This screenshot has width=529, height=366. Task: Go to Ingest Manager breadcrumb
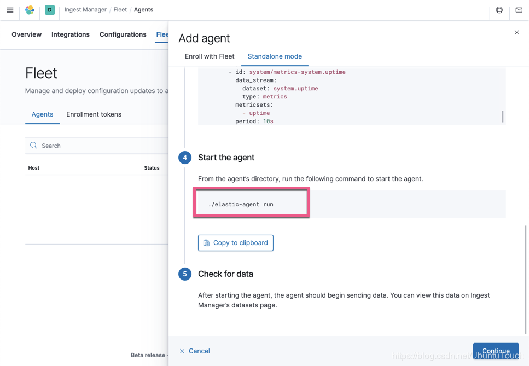coord(85,10)
